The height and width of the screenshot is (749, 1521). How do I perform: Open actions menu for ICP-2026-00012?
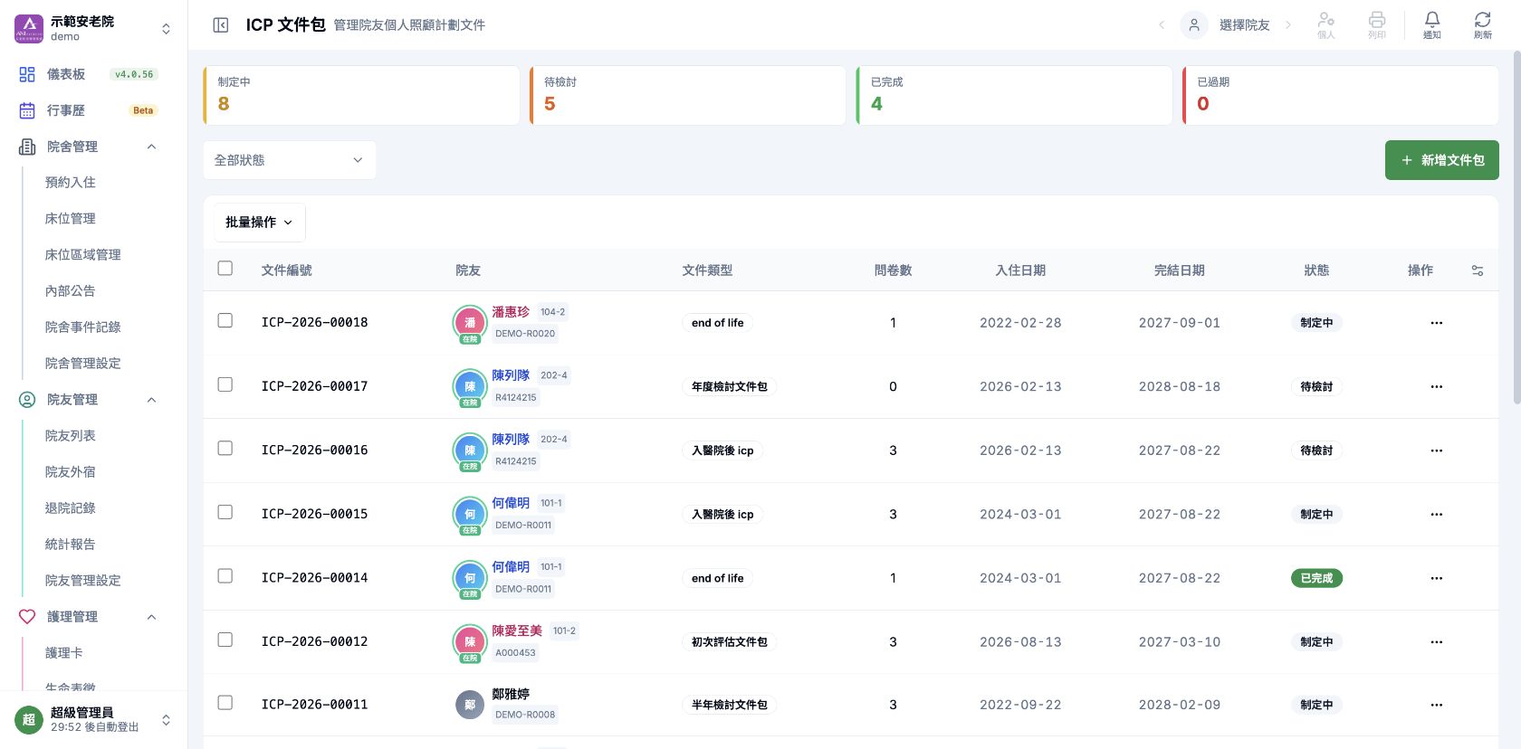tap(1437, 642)
